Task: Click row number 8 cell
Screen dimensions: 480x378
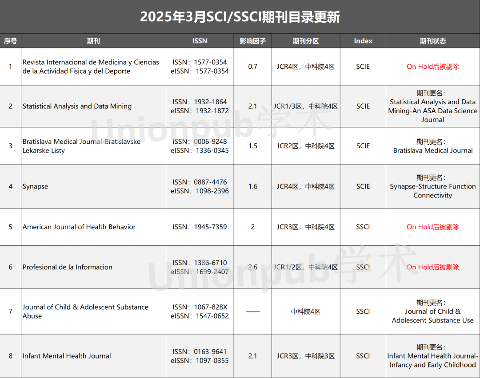Action: pos(10,356)
